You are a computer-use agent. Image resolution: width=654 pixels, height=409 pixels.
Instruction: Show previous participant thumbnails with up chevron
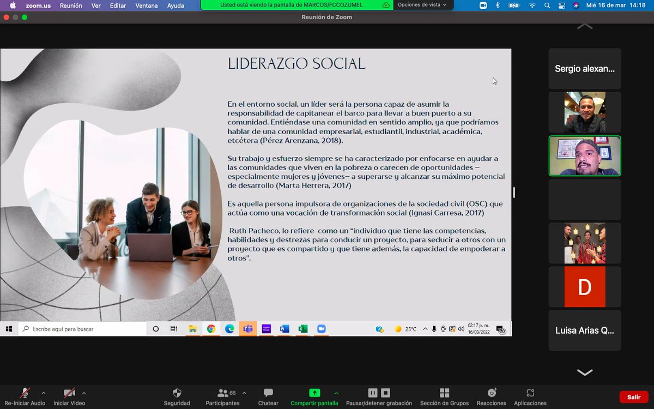coord(585,26)
